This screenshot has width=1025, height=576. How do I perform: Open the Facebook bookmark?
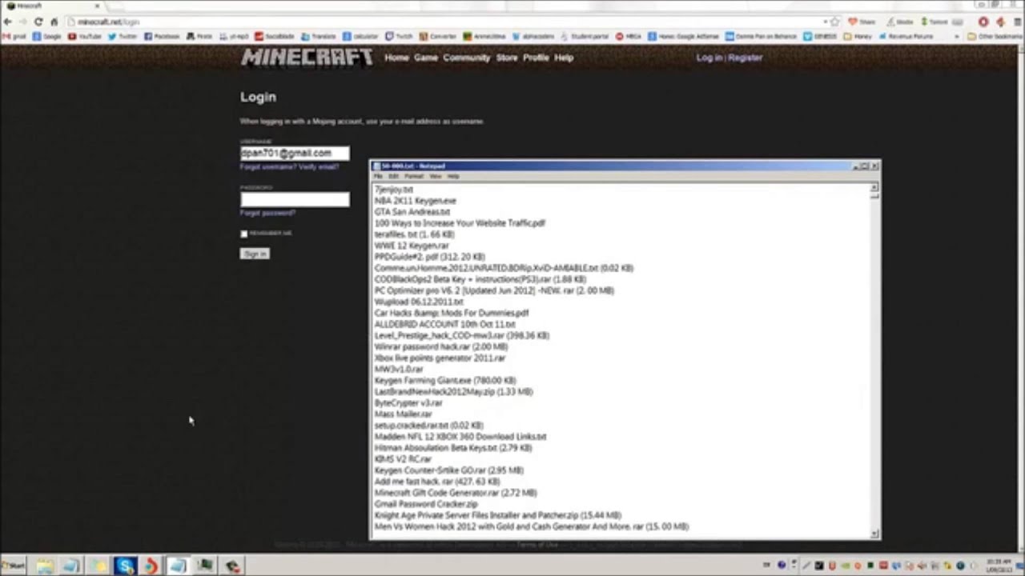coord(162,36)
